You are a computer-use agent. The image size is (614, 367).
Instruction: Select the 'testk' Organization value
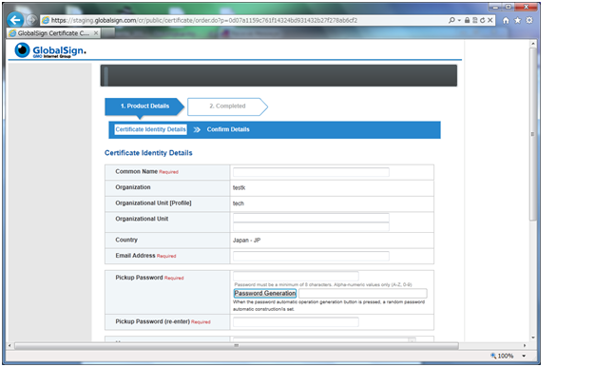pyautogui.click(x=239, y=188)
